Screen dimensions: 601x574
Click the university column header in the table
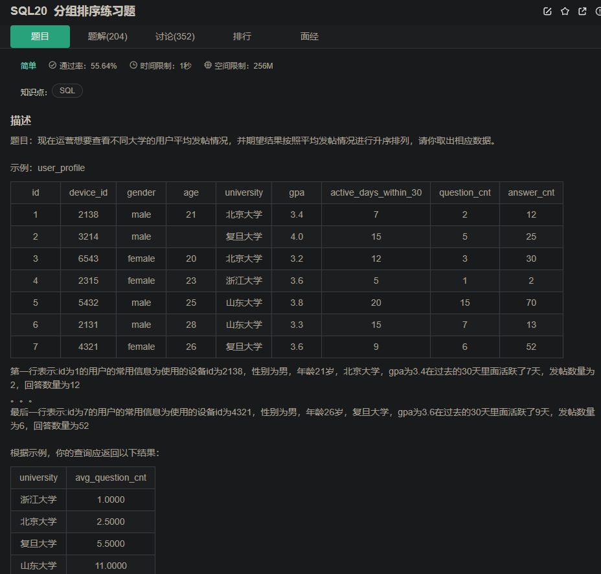point(243,192)
